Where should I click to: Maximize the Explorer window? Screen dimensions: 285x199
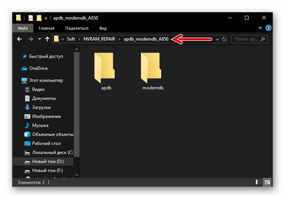tap(247, 18)
